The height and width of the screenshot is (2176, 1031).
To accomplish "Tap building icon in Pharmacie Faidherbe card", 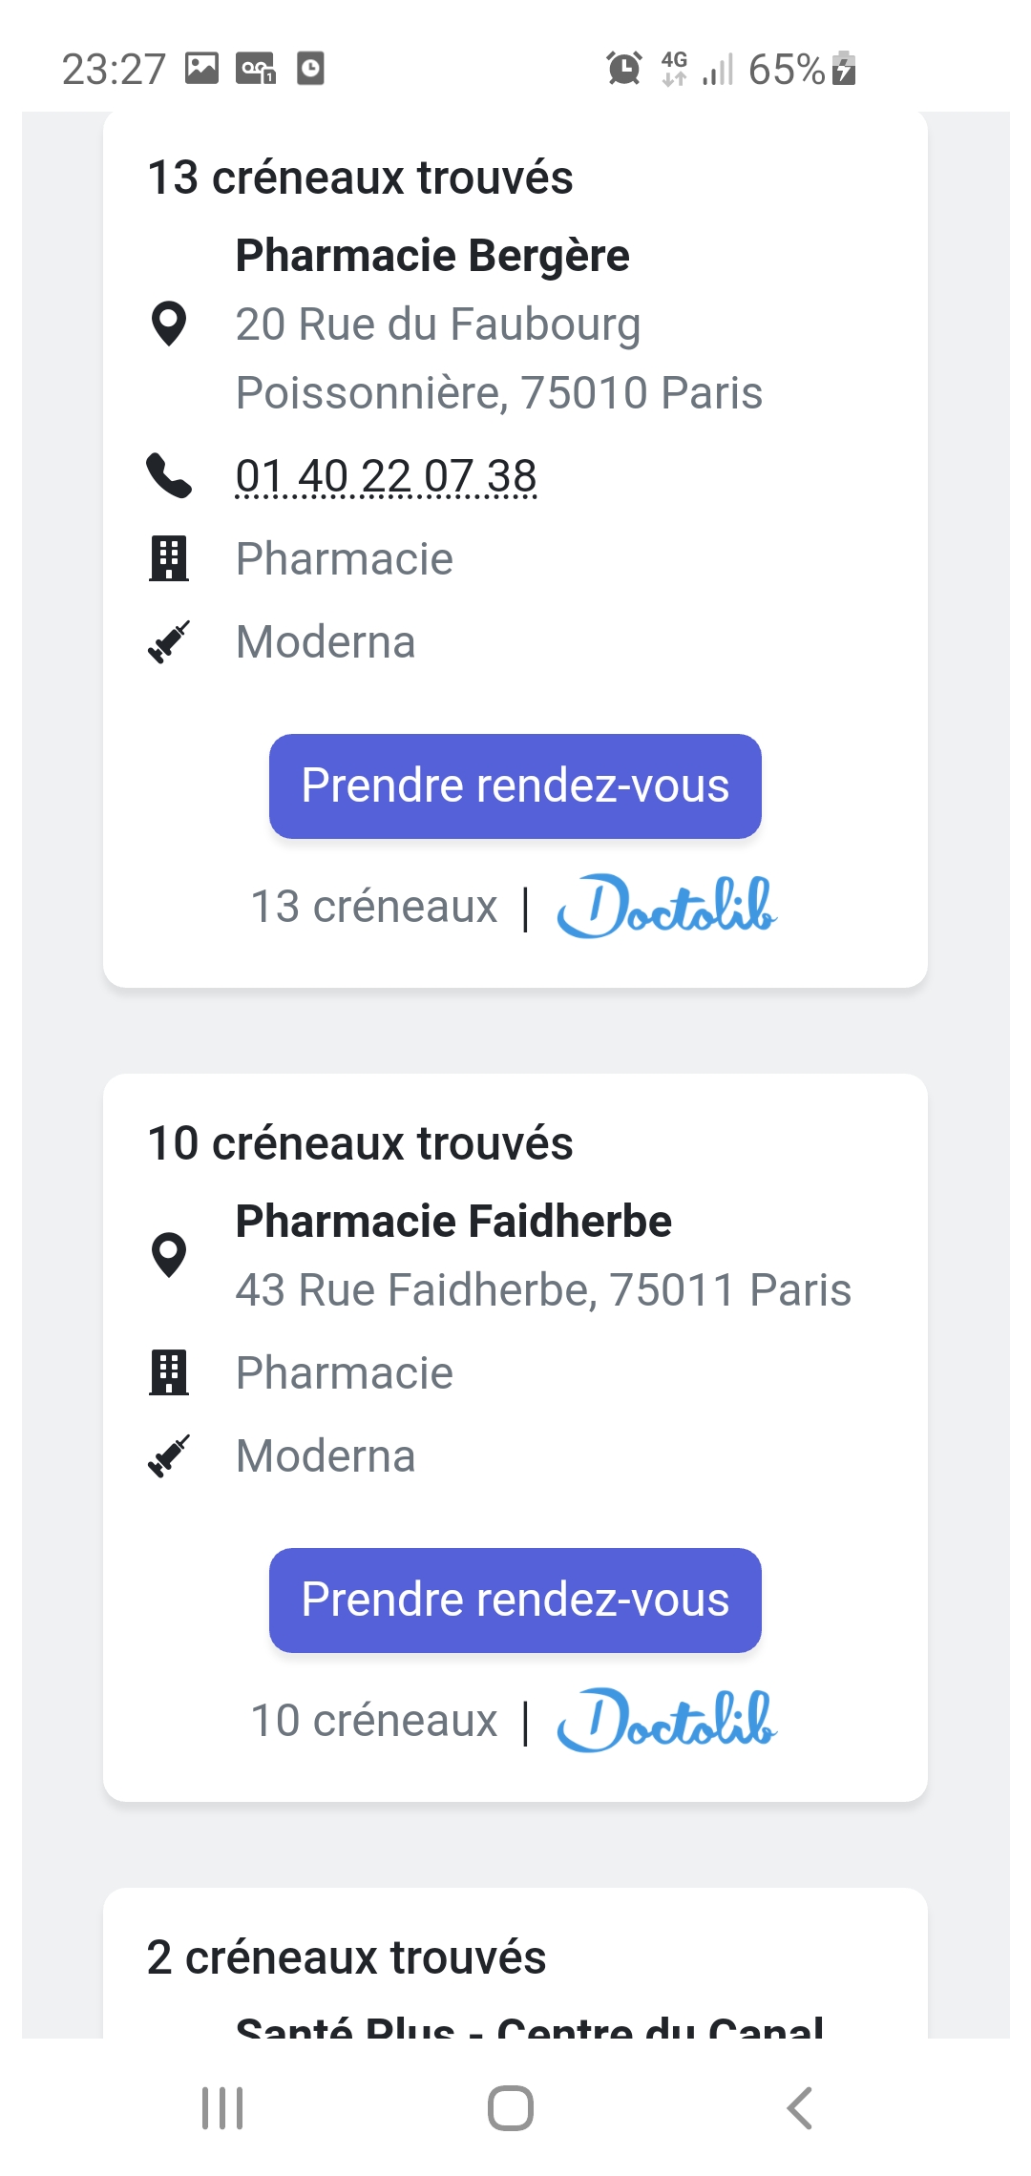I will [169, 1372].
